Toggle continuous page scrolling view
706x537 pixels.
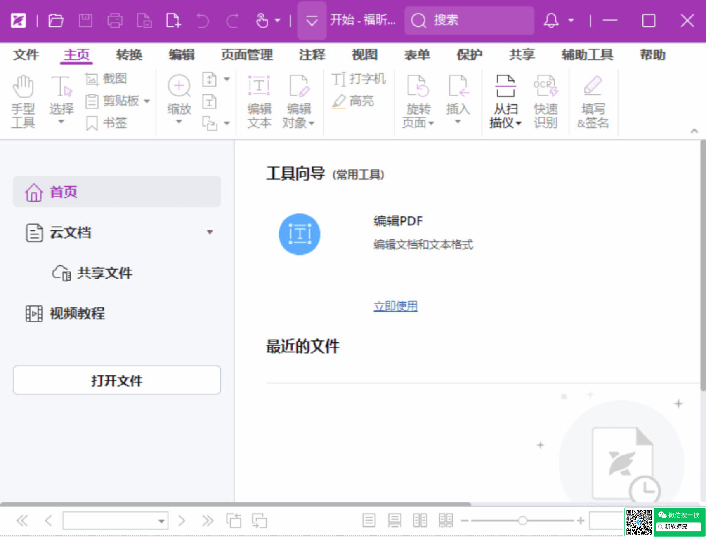click(x=394, y=521)
